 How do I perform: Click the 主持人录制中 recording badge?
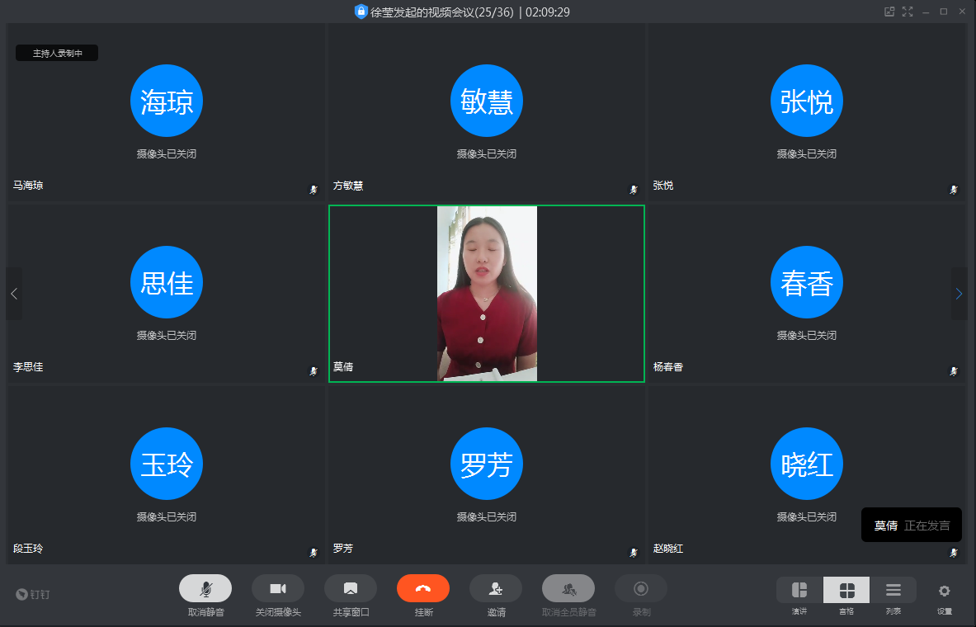(x=57, y=53)
